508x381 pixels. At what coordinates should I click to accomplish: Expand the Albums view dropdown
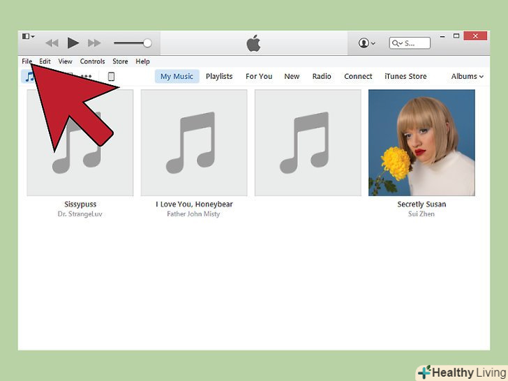(468, 77)
